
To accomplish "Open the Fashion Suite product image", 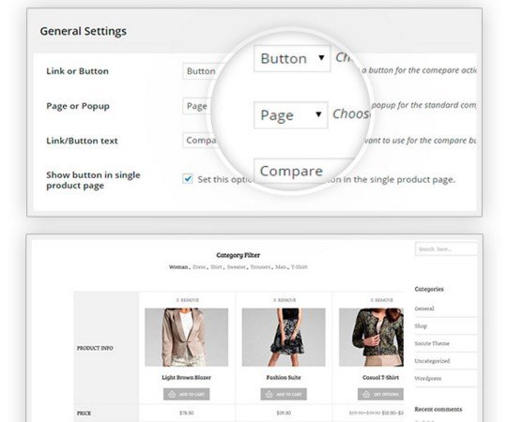I will coord(284,337).
